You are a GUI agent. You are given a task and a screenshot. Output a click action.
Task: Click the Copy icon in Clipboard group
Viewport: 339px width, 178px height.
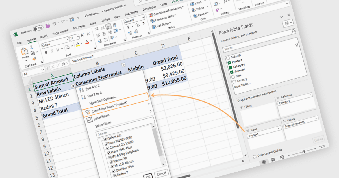[x=32, y=53]
